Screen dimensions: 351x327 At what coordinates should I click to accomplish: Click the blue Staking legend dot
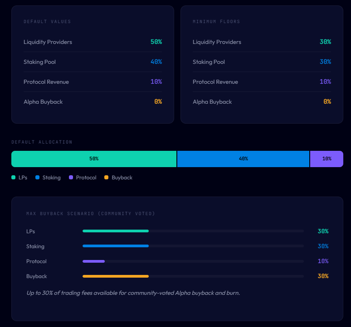click(x=37, y=178)
